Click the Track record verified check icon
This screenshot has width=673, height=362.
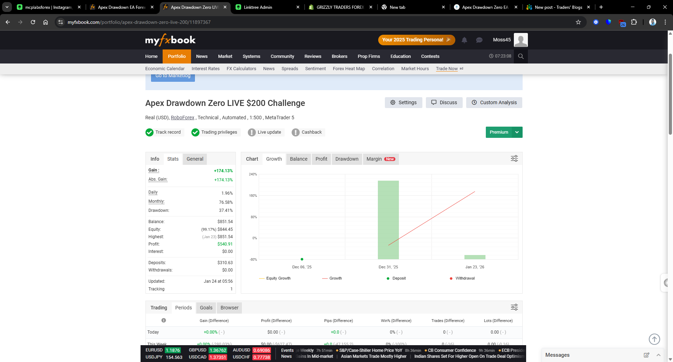pos(149,132)
